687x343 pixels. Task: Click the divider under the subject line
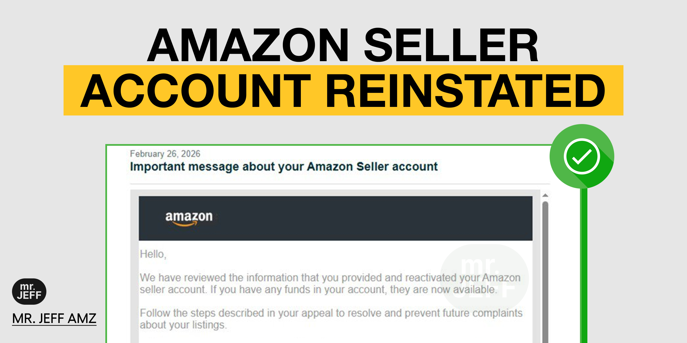pyautogui.click(x=340, y=184)
